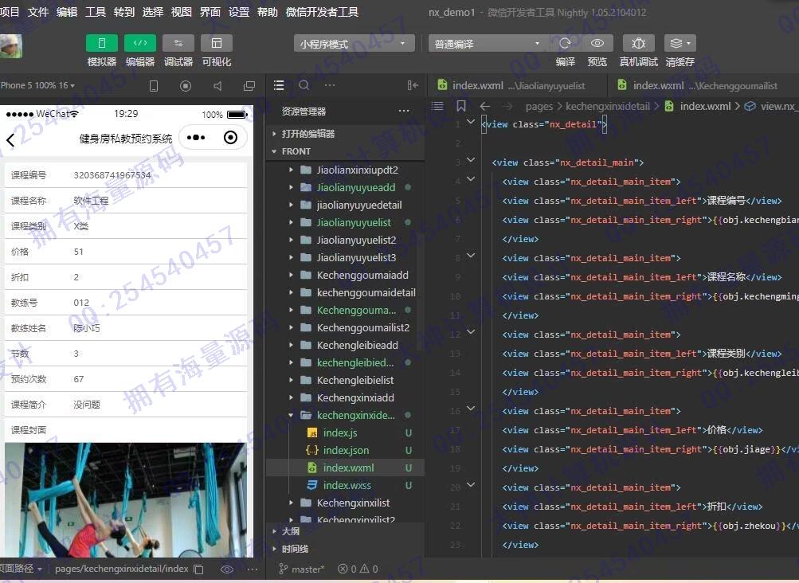Click the bookmark icon in editor
The image size is (799, 583).
461,106
